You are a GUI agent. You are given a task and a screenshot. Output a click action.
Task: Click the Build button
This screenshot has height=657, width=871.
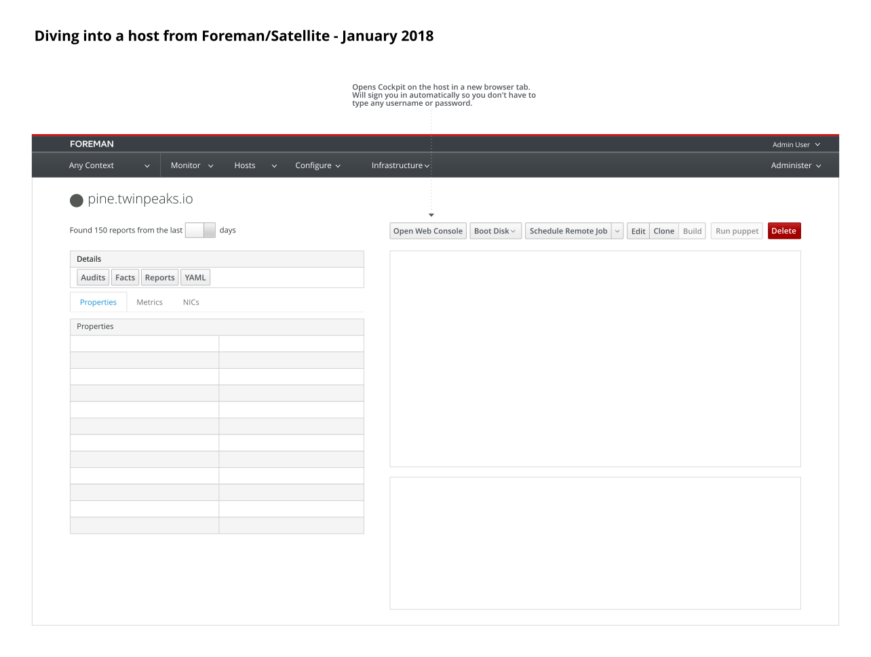coord(693,231)
